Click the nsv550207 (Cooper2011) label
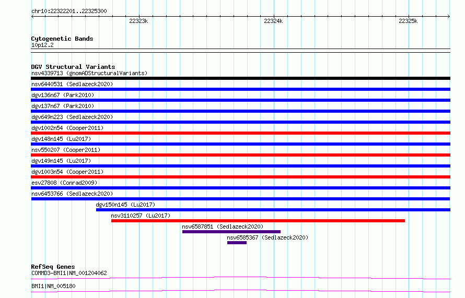The height and width of the screenshot is (298, 465). [66, 150]
